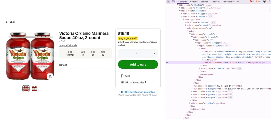Click the grid badge on e-1nvto9m
This screenshot has height=123, width=271.
click(x=213, y=22)
